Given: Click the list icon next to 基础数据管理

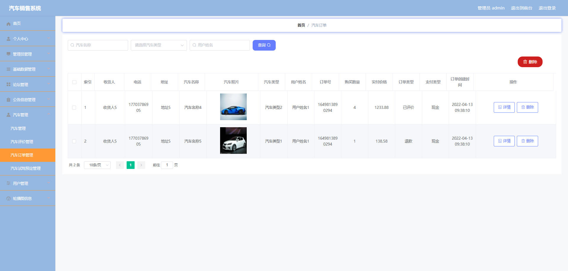Looking at the screenshot, I should coord(9,69).
